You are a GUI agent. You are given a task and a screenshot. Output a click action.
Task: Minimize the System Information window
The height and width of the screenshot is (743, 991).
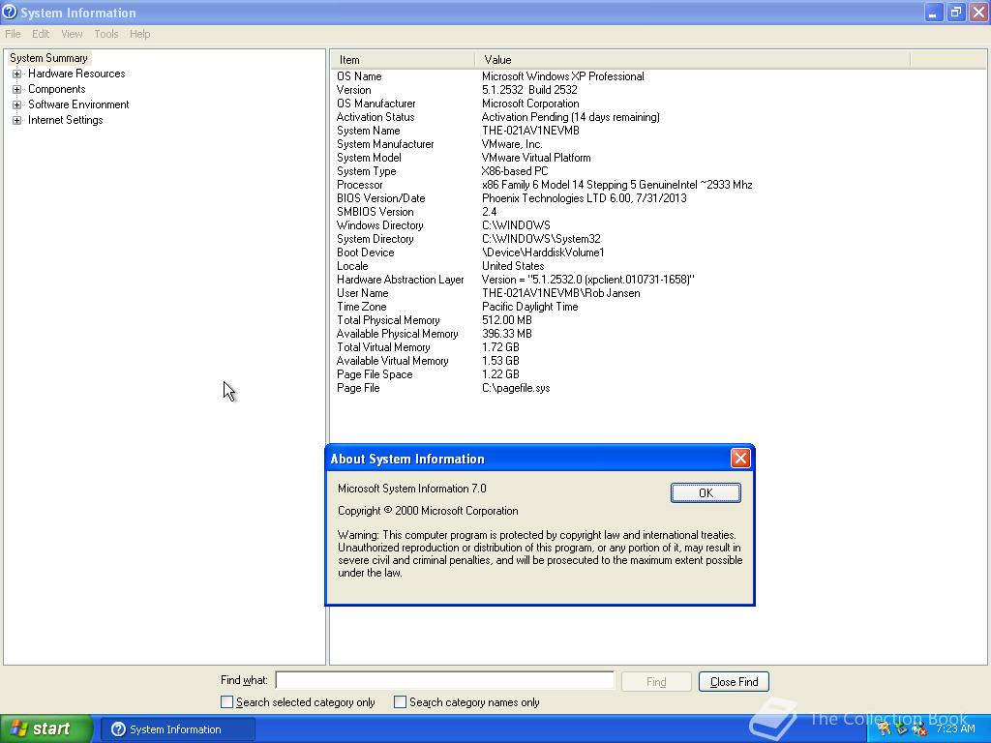pos(934,13)
